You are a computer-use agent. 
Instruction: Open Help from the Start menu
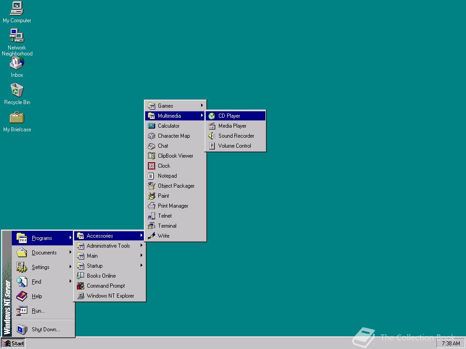click(43, 296)
